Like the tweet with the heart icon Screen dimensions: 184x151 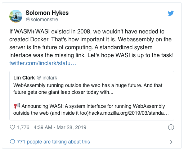click(12, 127)
